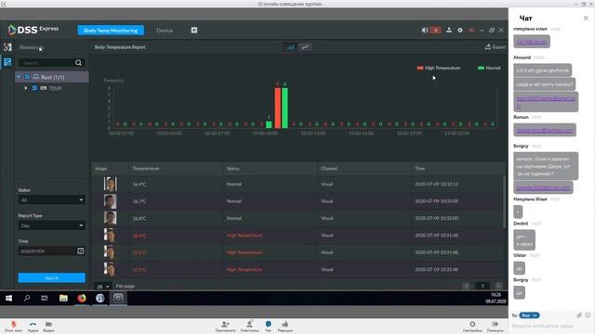Open the chat recipient dropdown

point(529,315)
